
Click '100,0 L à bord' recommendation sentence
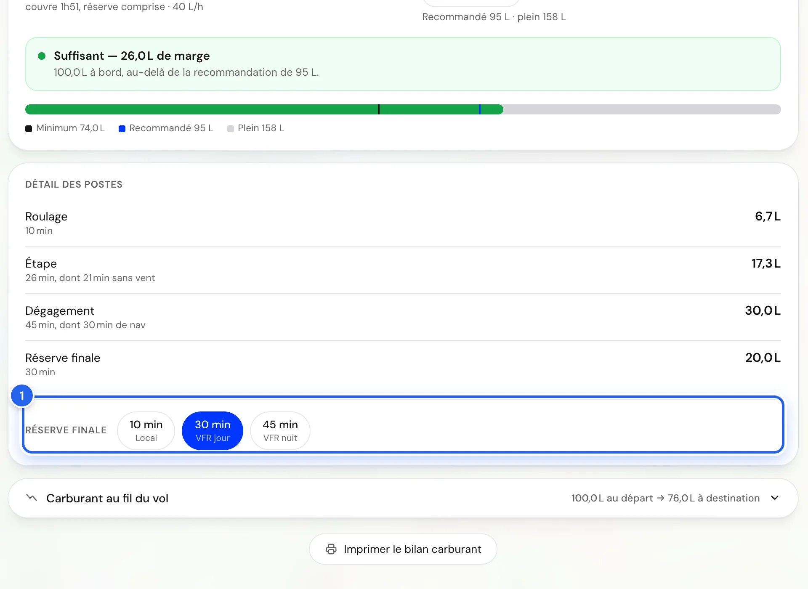pos(186,72)
